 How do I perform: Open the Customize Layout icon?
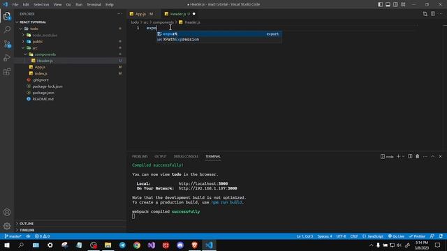pyautogui.click(x=403, y=5)
